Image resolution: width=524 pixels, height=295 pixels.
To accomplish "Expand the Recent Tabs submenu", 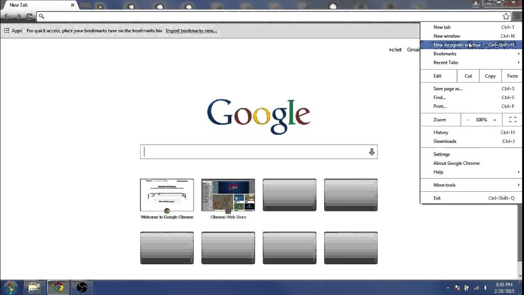I will (472, 63).
